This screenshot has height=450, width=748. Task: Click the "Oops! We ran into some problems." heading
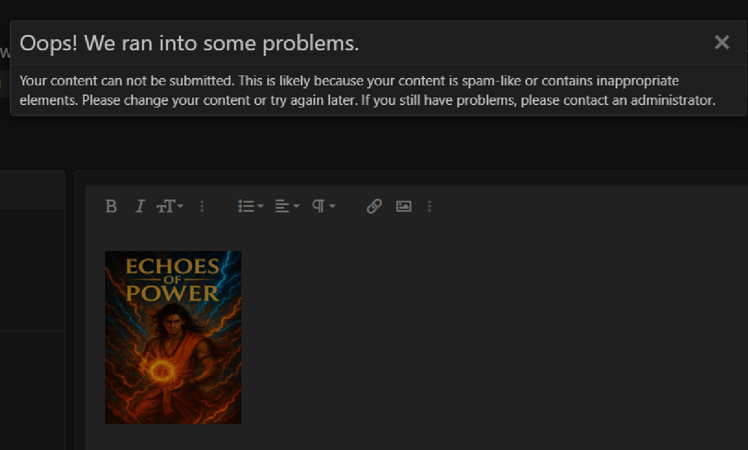tap(189, 43)
